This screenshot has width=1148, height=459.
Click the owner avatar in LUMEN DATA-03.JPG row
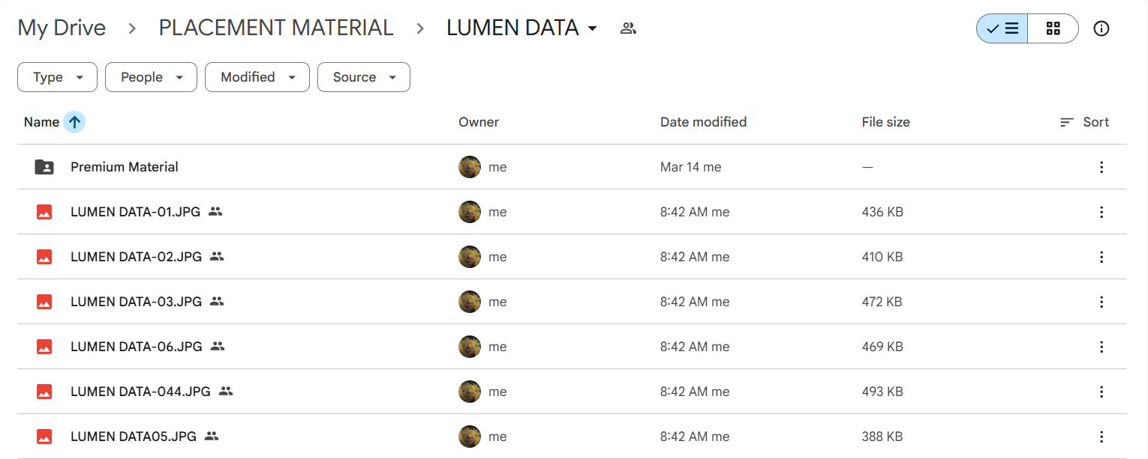(x=470, y=302)
